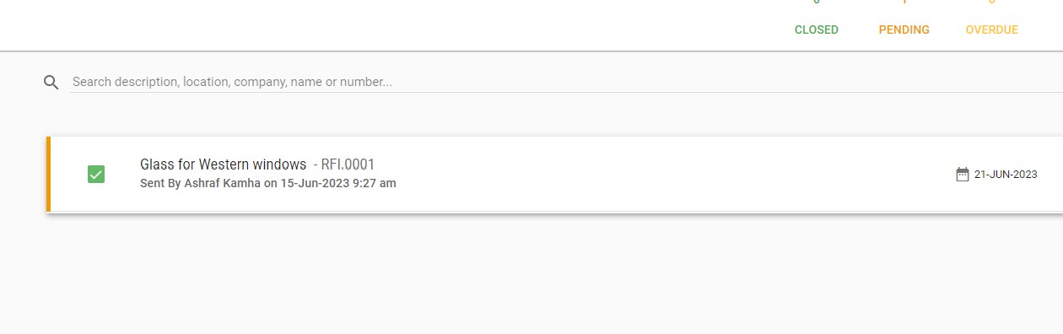The width and height of the screenshot is (1063, 334).
Task: Click the calendar icon beside due date
Action: [x=963, y=175]
